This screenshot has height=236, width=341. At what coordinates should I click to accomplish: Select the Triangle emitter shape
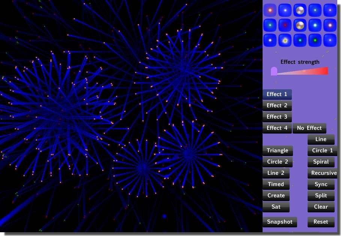point(278,151)
